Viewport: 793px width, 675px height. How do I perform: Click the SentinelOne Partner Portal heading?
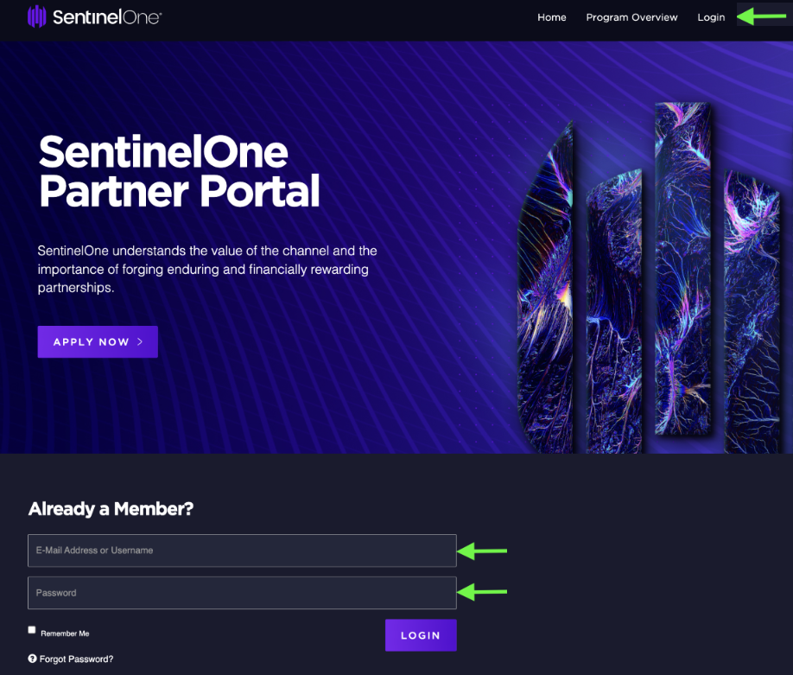click(180, 171)
